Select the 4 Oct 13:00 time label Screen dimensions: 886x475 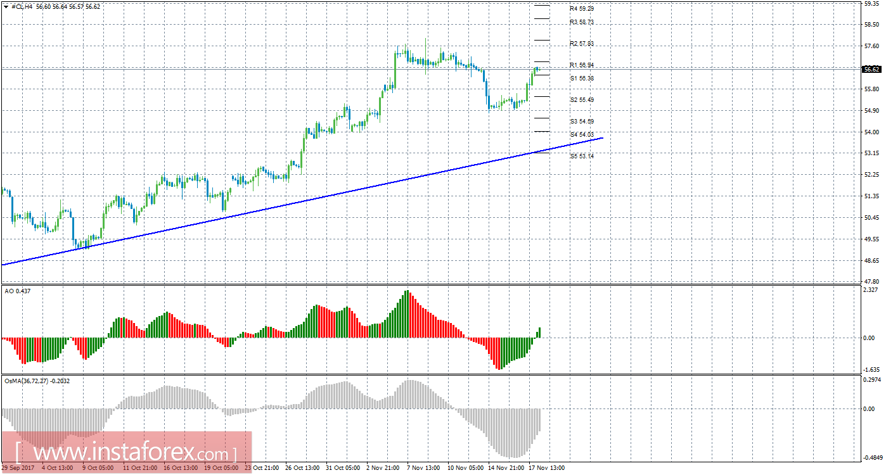57,469
